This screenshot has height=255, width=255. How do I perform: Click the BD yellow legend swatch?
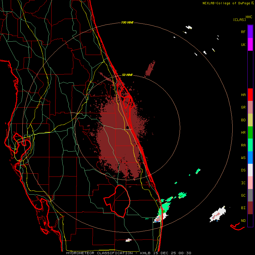pyautogui.click(x=250, y=120)
